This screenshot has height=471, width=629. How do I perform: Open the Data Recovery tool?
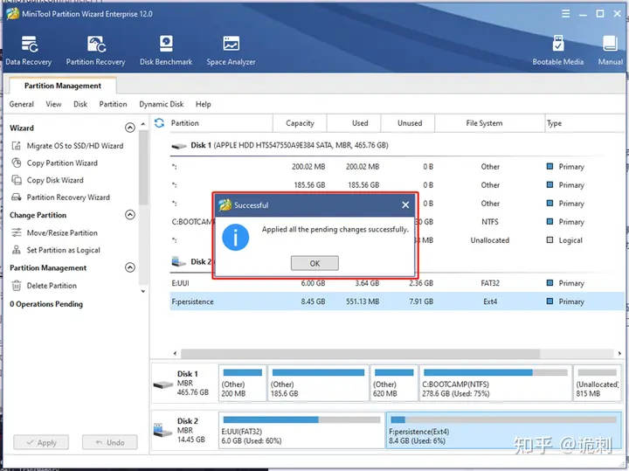point(29,50)
